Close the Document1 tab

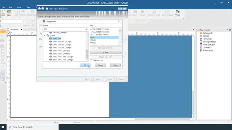coord(21,30)
